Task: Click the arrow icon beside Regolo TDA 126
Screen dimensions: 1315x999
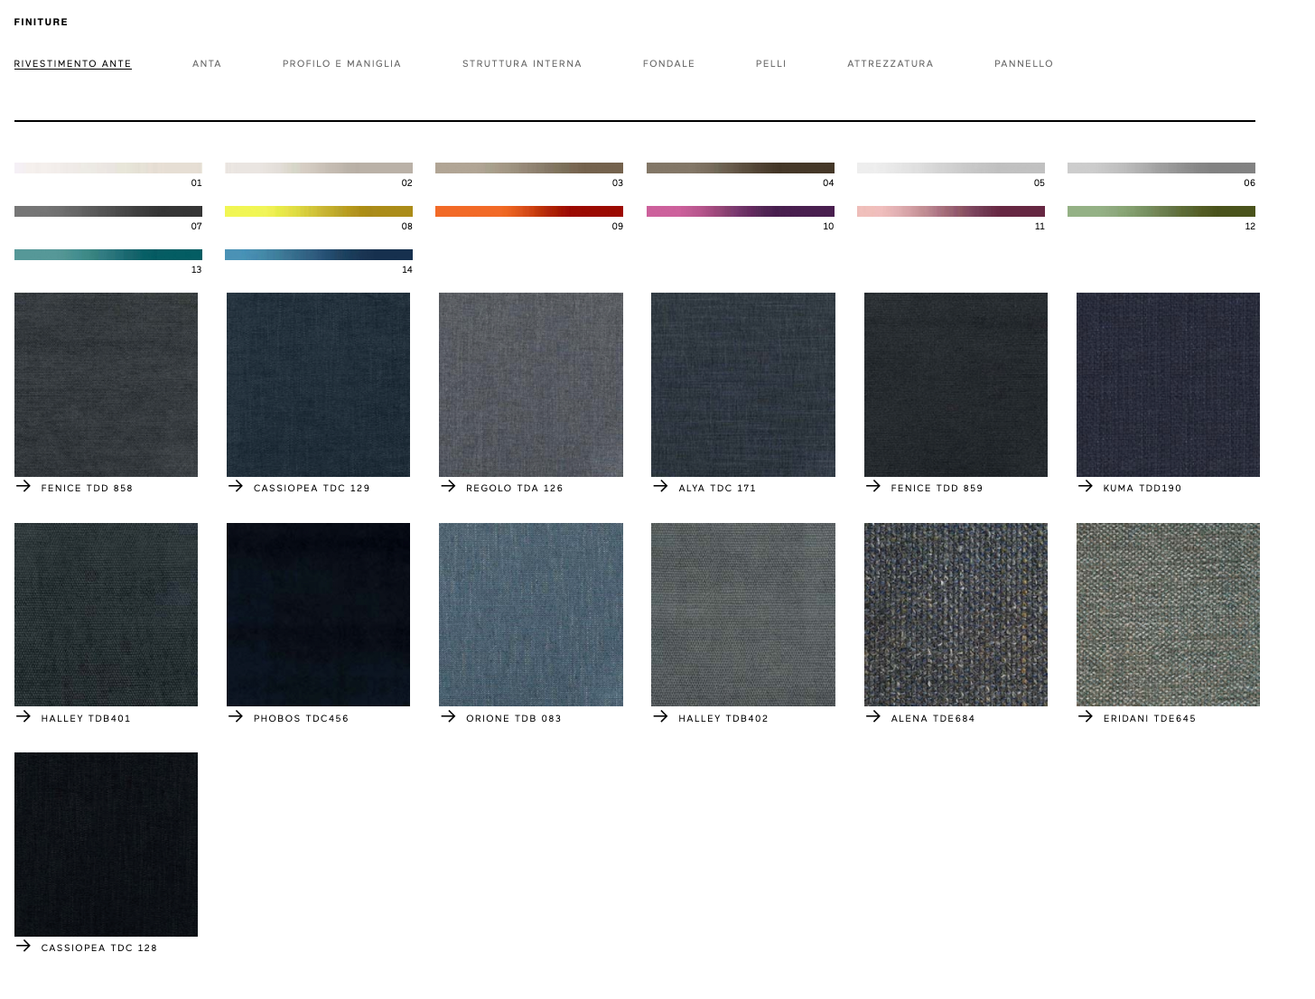Action: [x=448, y=487]
